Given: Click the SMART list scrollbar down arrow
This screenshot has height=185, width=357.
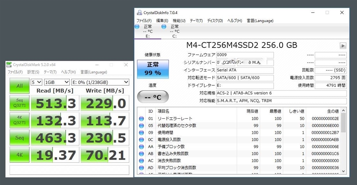Looking at the screenshot, I should click(343, 171).
